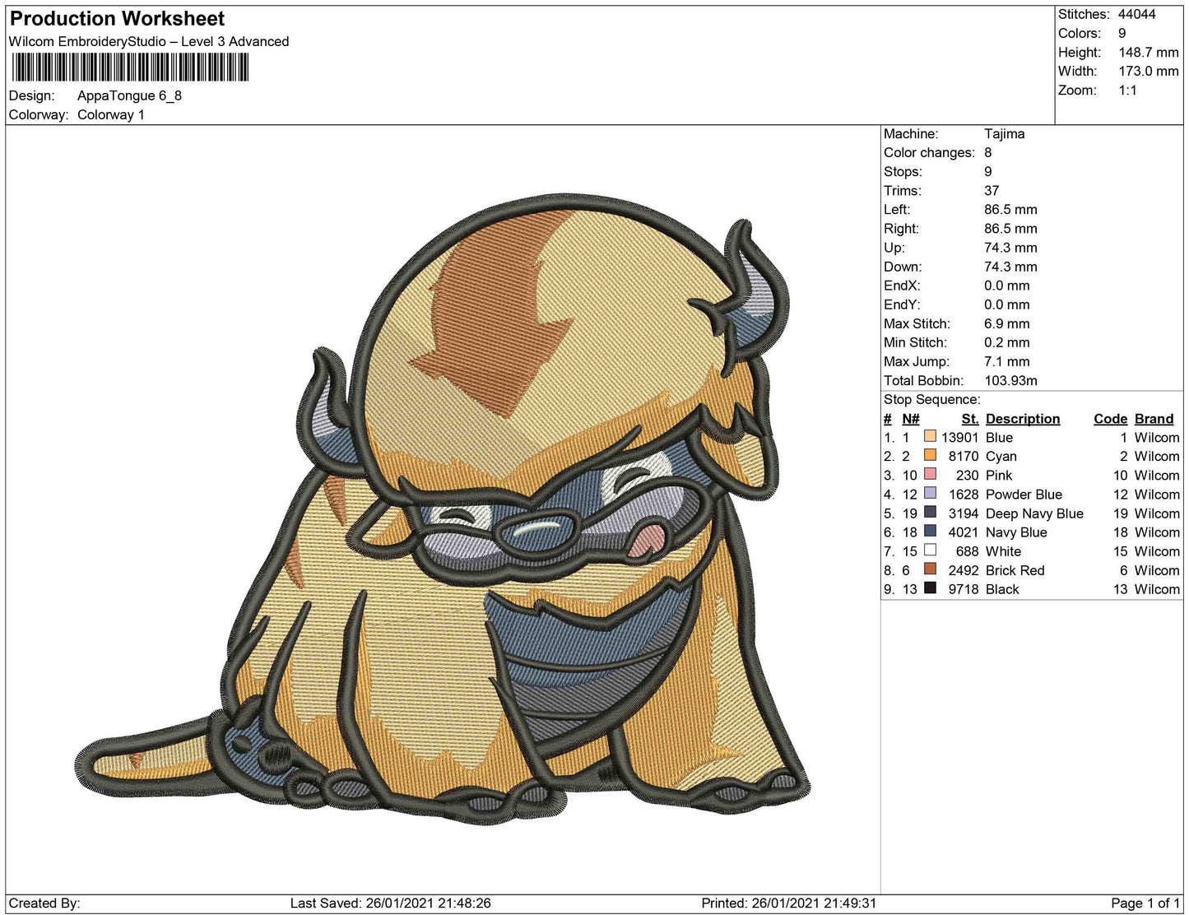Screen dimensions: 1189x915
Task: Click the Appa embroidery design preview
Action: [x=442, y=508]
